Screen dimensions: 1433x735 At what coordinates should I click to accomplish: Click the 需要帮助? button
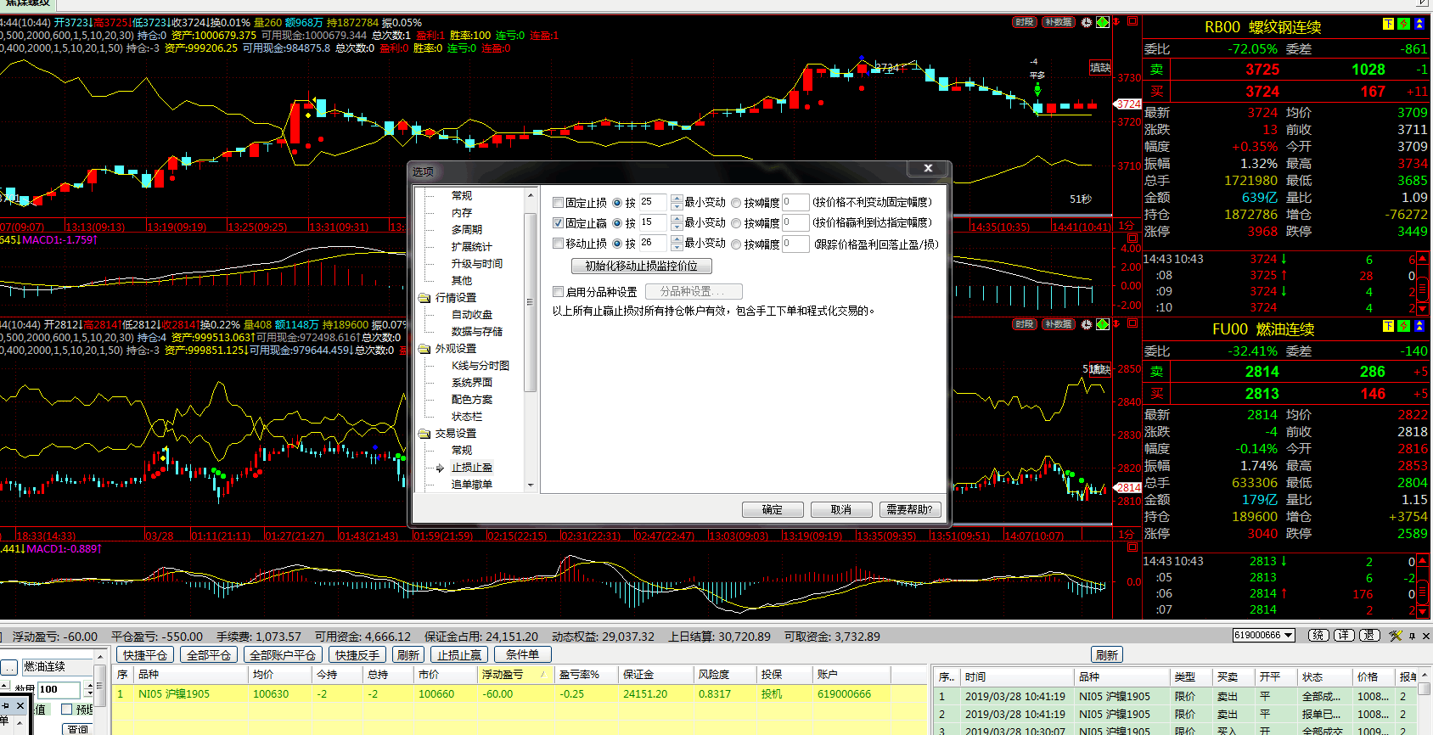(x=910, y=509)
